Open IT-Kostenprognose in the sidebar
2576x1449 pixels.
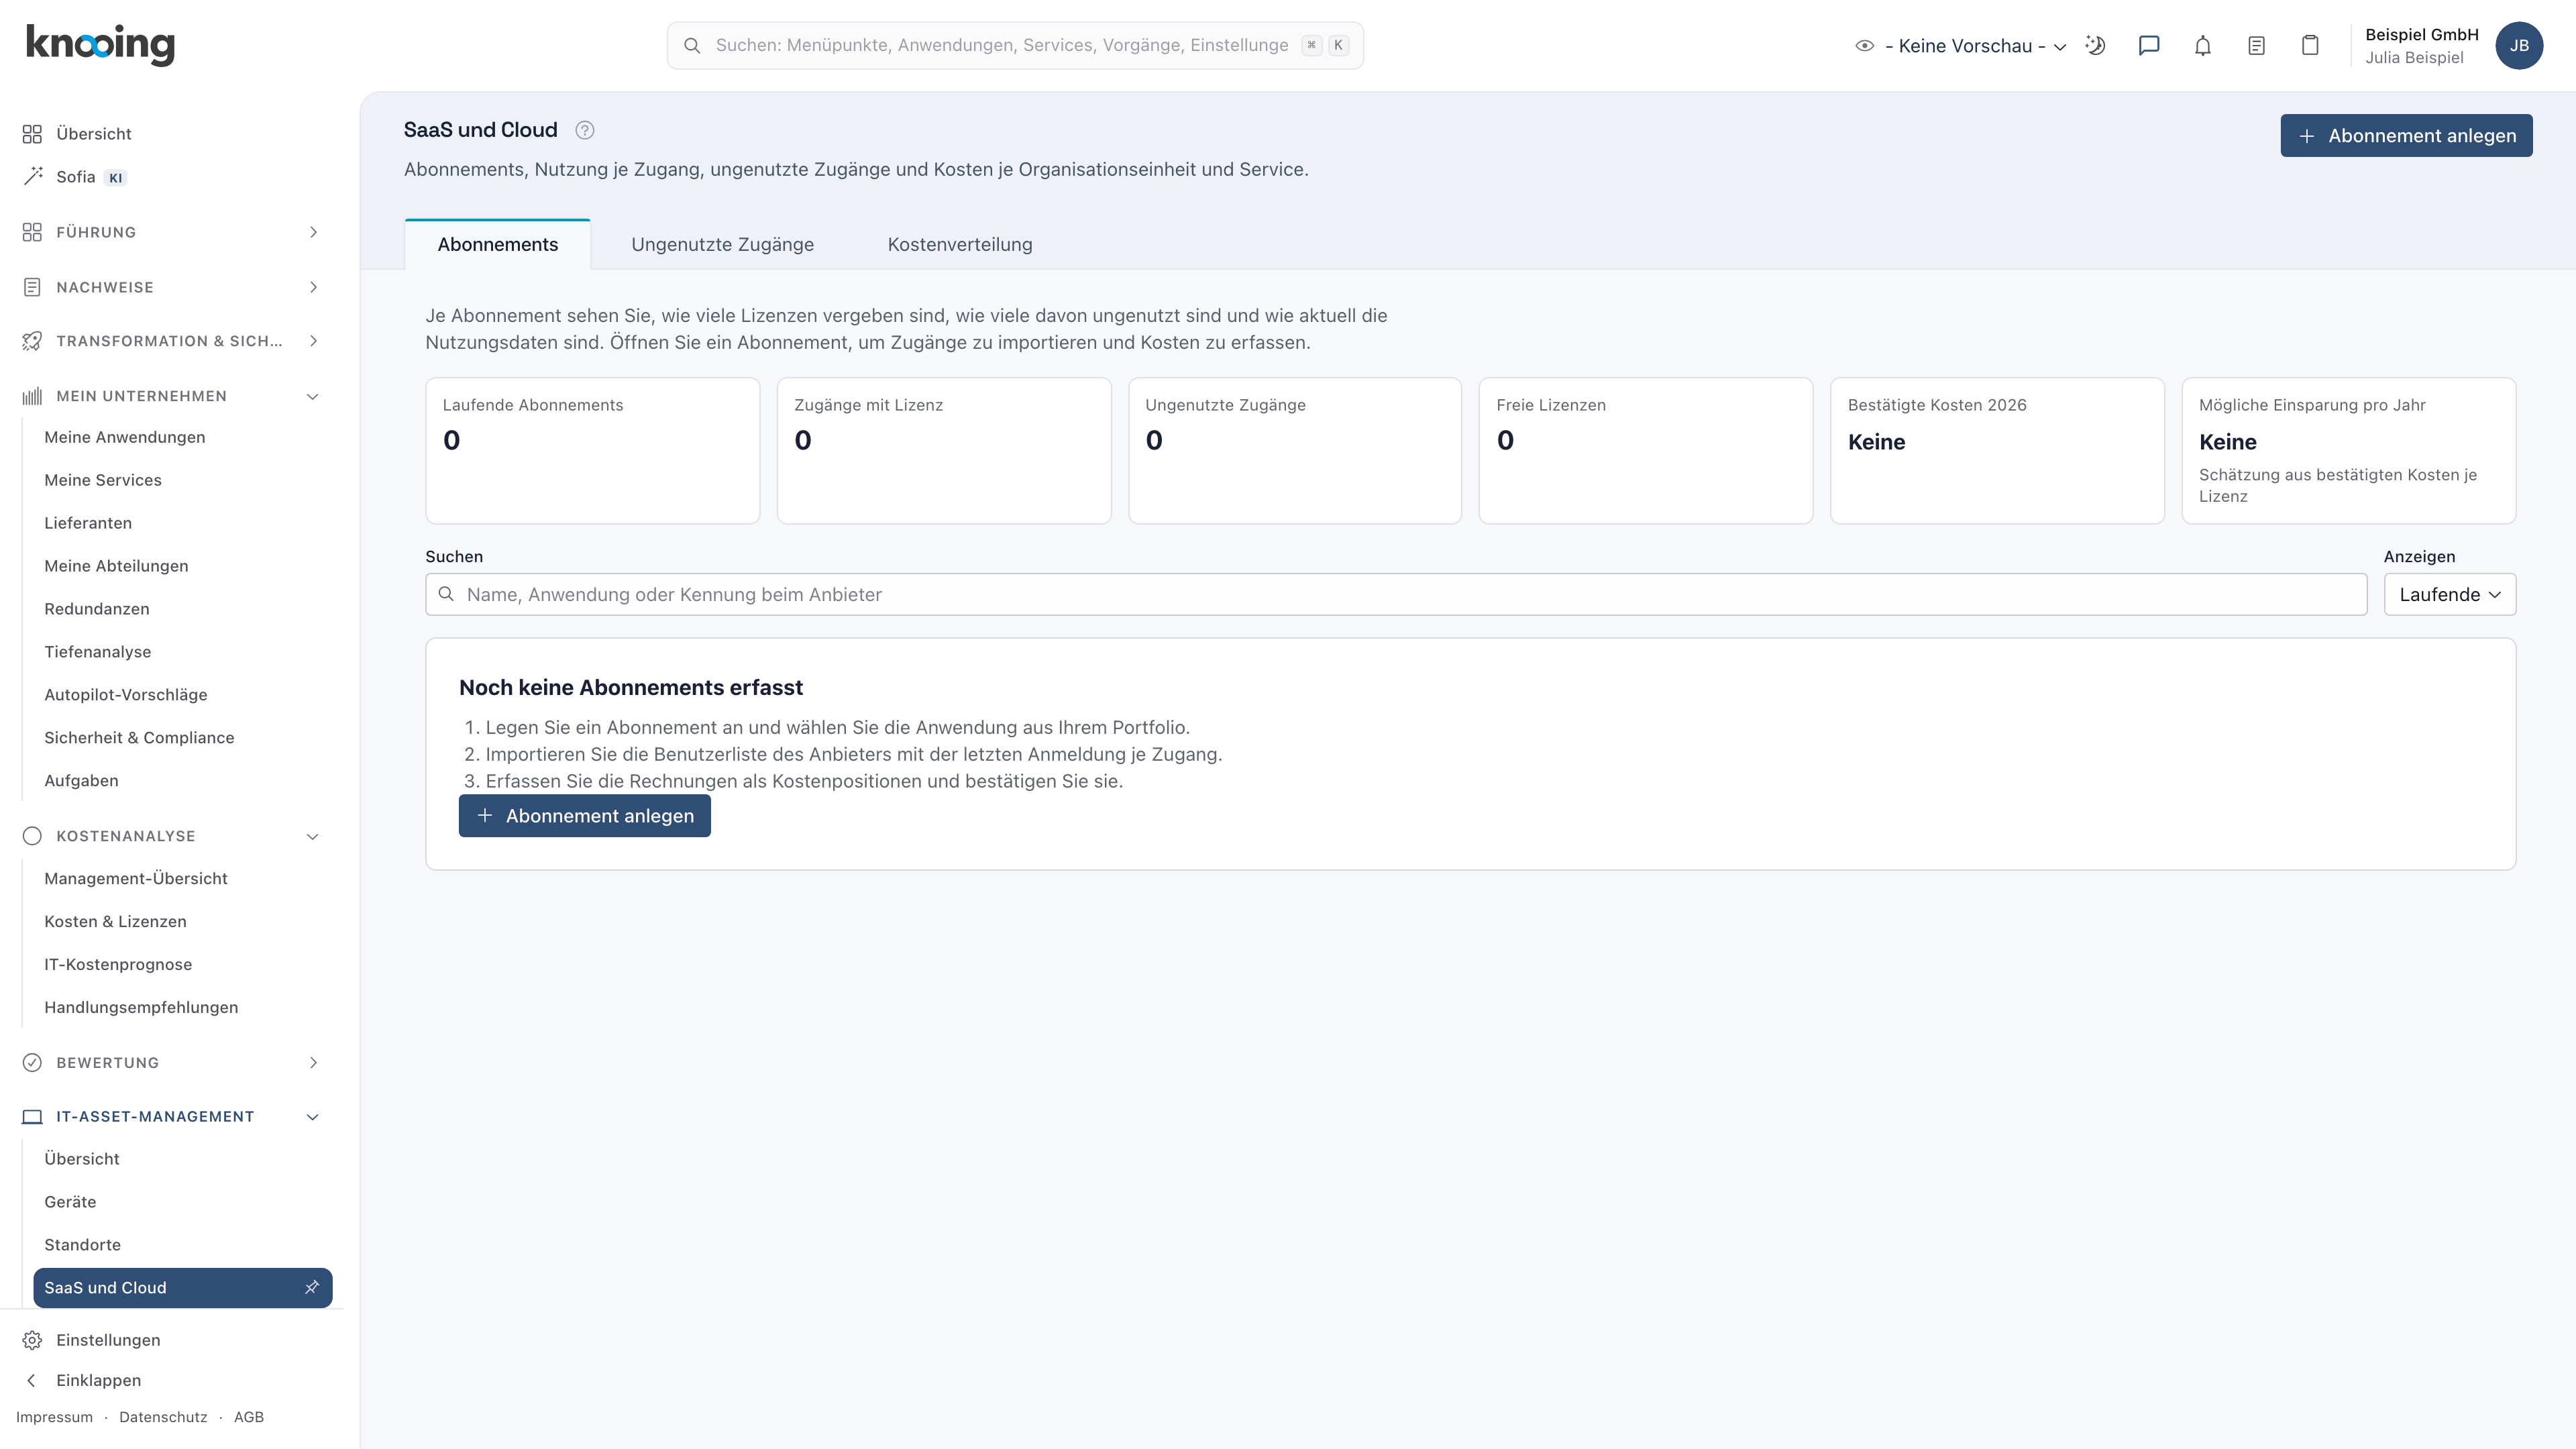coord(118,964)
